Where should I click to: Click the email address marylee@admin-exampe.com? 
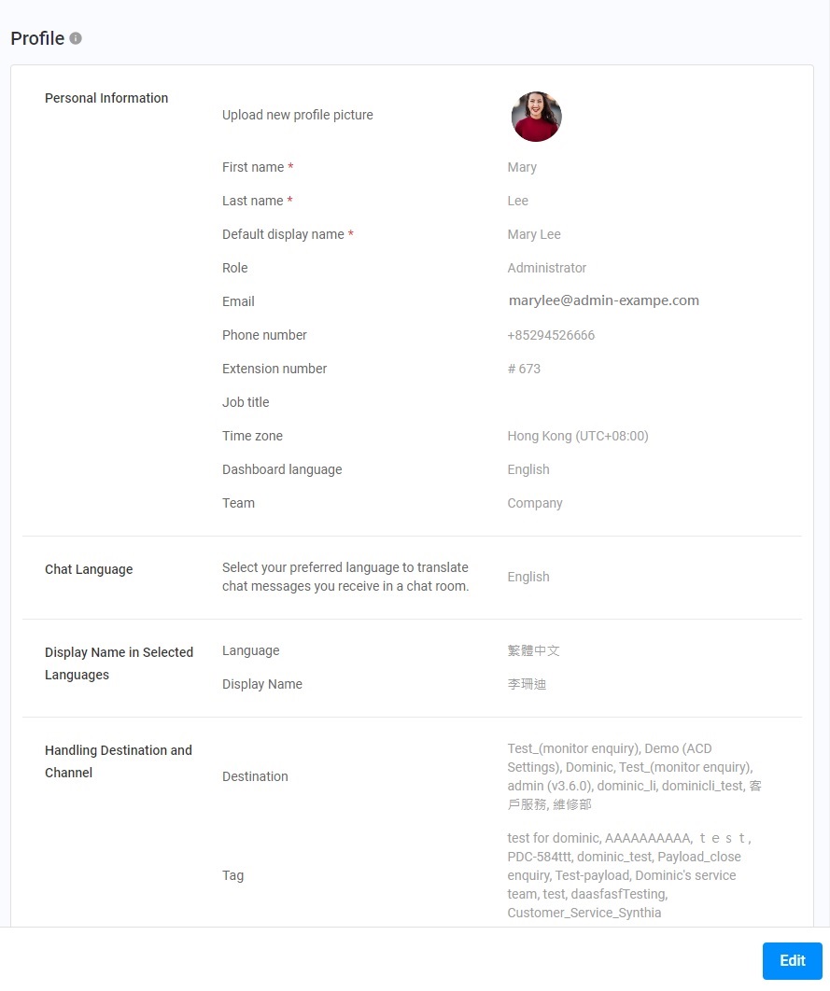[x=603, y=300]
